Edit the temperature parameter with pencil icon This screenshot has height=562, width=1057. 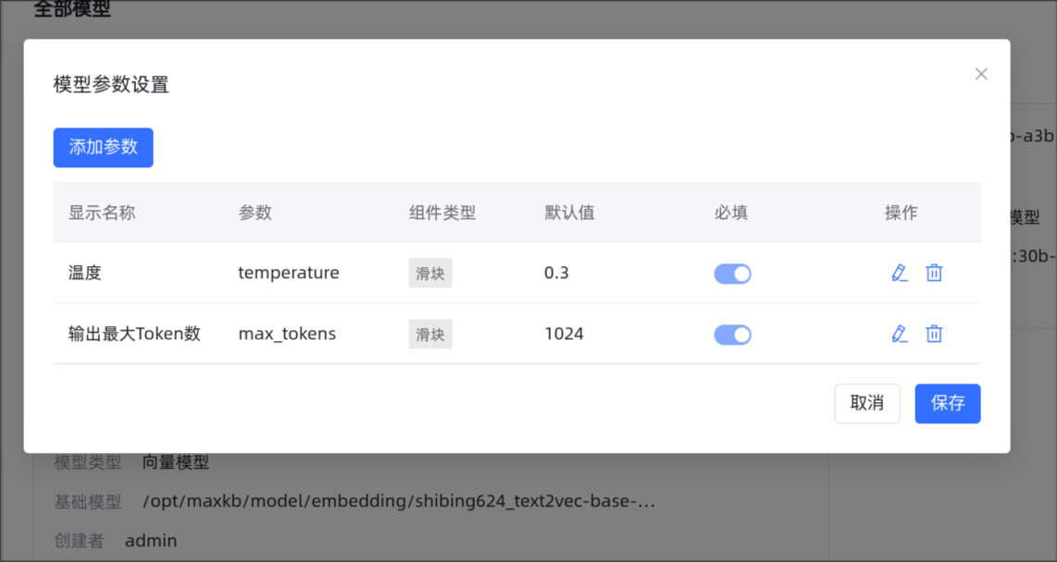(x=900, y=273)
